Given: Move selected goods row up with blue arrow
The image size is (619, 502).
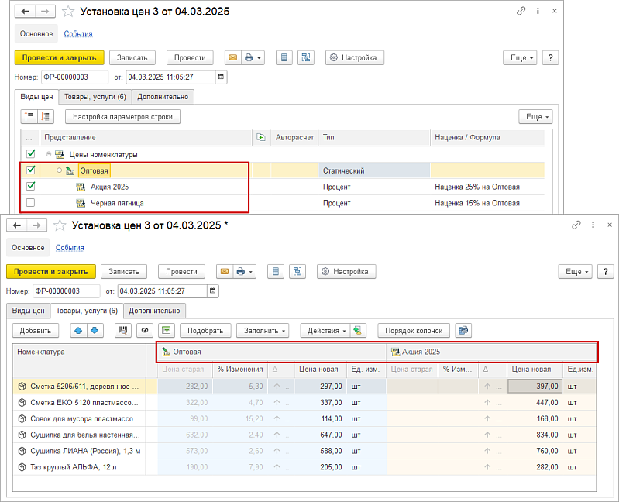Looking at the screenshot, I should [78, 330].
